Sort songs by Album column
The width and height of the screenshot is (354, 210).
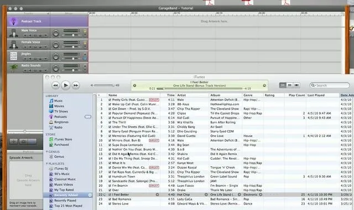225,95
